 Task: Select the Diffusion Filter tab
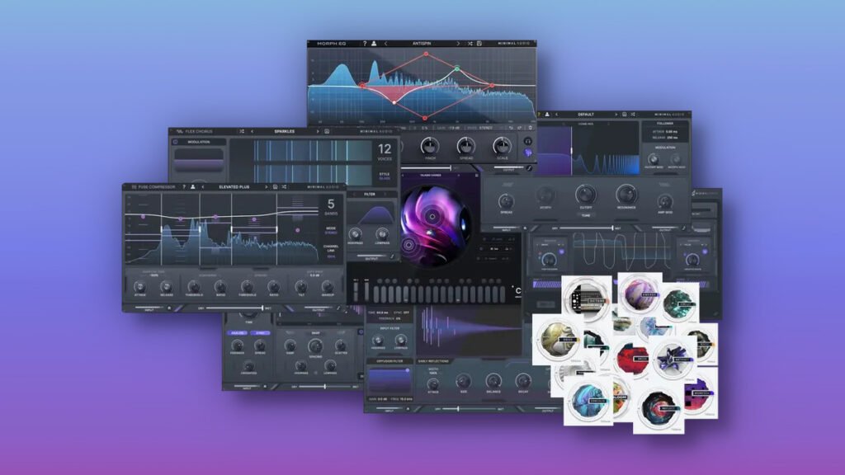coord(389,361)
